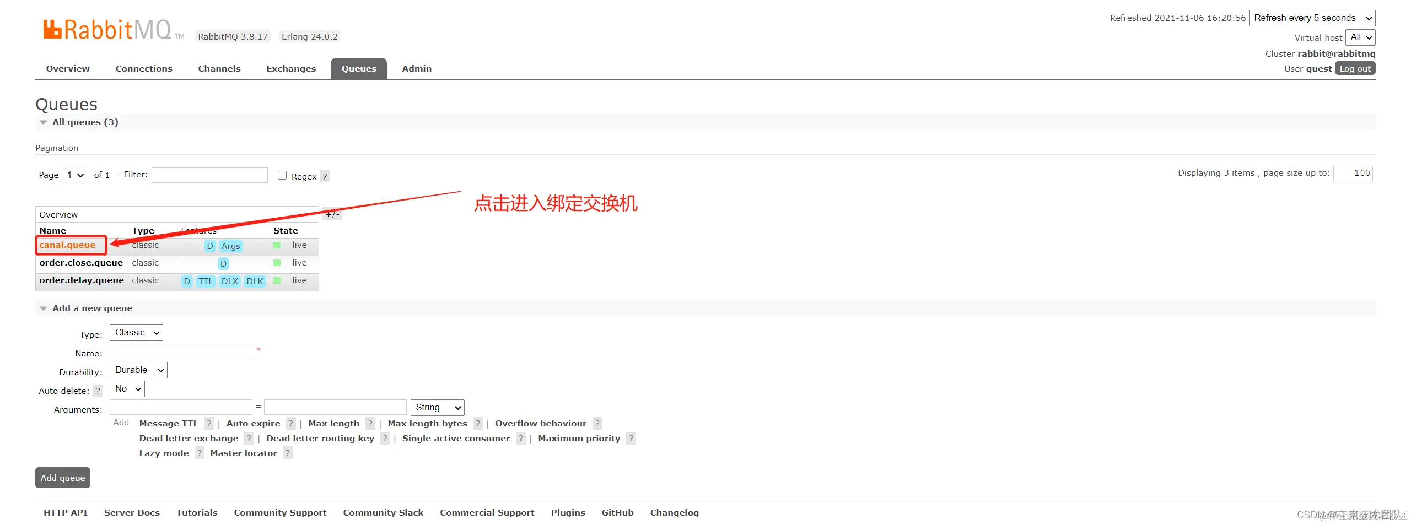Show help for Dead letter exchange
The image size is (1411, 525).
pos(249,438)
